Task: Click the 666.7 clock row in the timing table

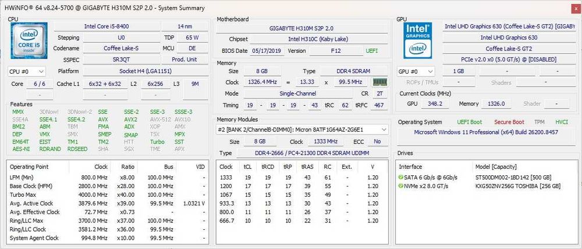Action: coord(301,221)
